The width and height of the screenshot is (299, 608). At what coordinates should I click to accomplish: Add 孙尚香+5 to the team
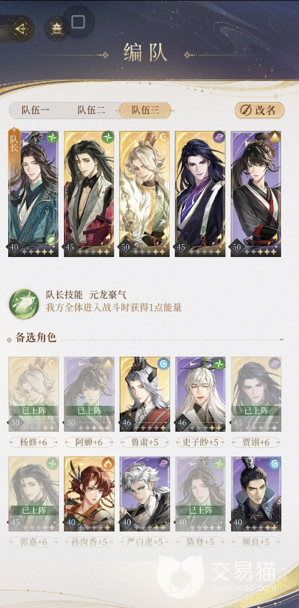click(89, 494)
